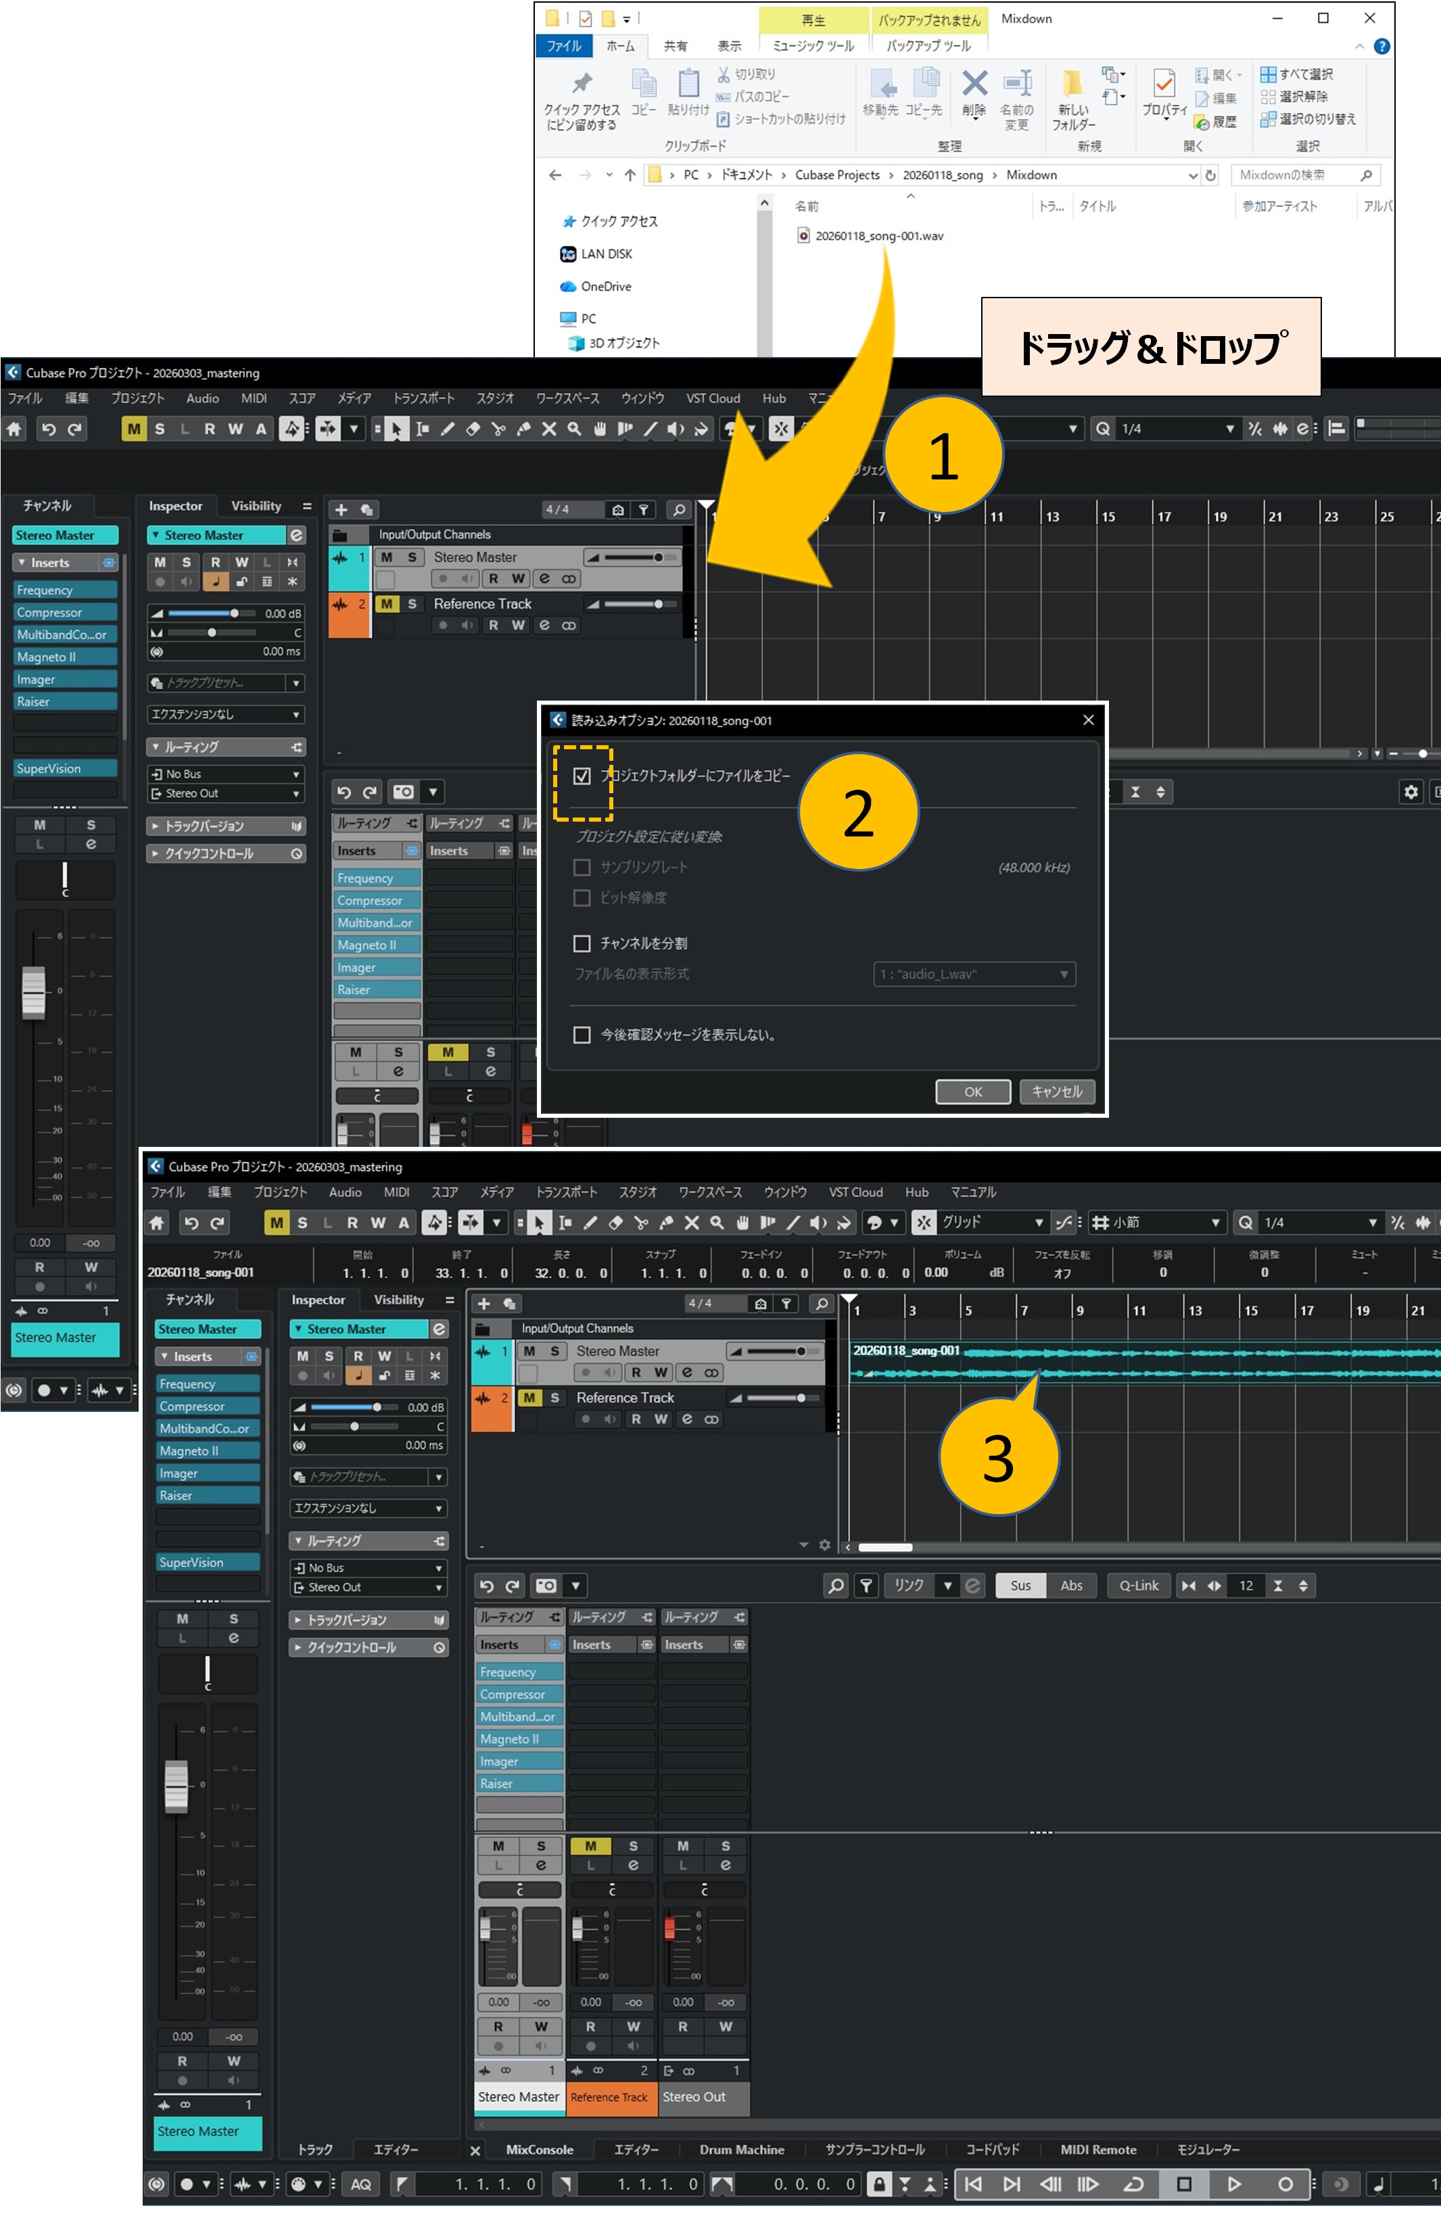Click the Play button in the transport bar
1441x2216 pixels.
pos(1233,2184)
